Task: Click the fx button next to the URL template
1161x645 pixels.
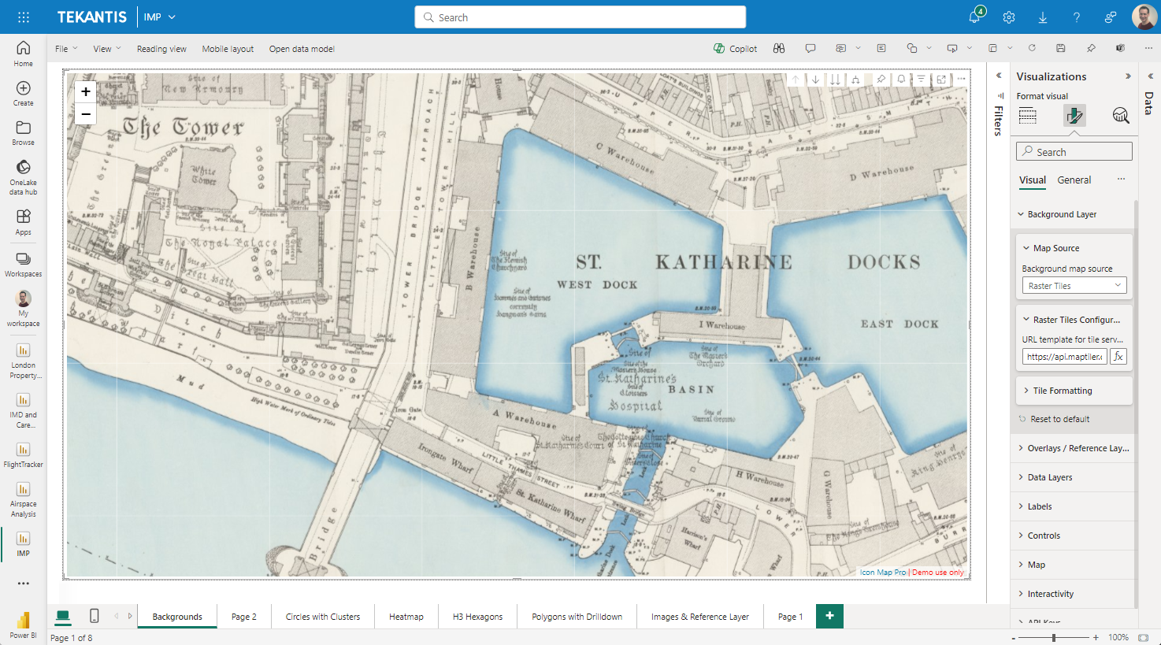Action: [1118, 357]
